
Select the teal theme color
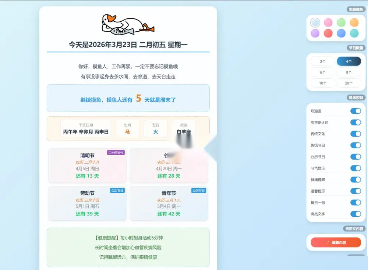point(354,33)
